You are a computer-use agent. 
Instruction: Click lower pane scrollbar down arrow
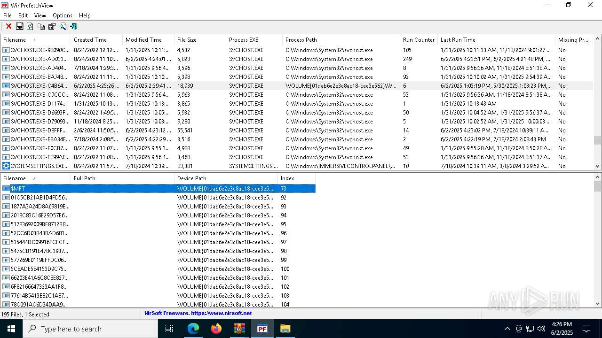598,304
